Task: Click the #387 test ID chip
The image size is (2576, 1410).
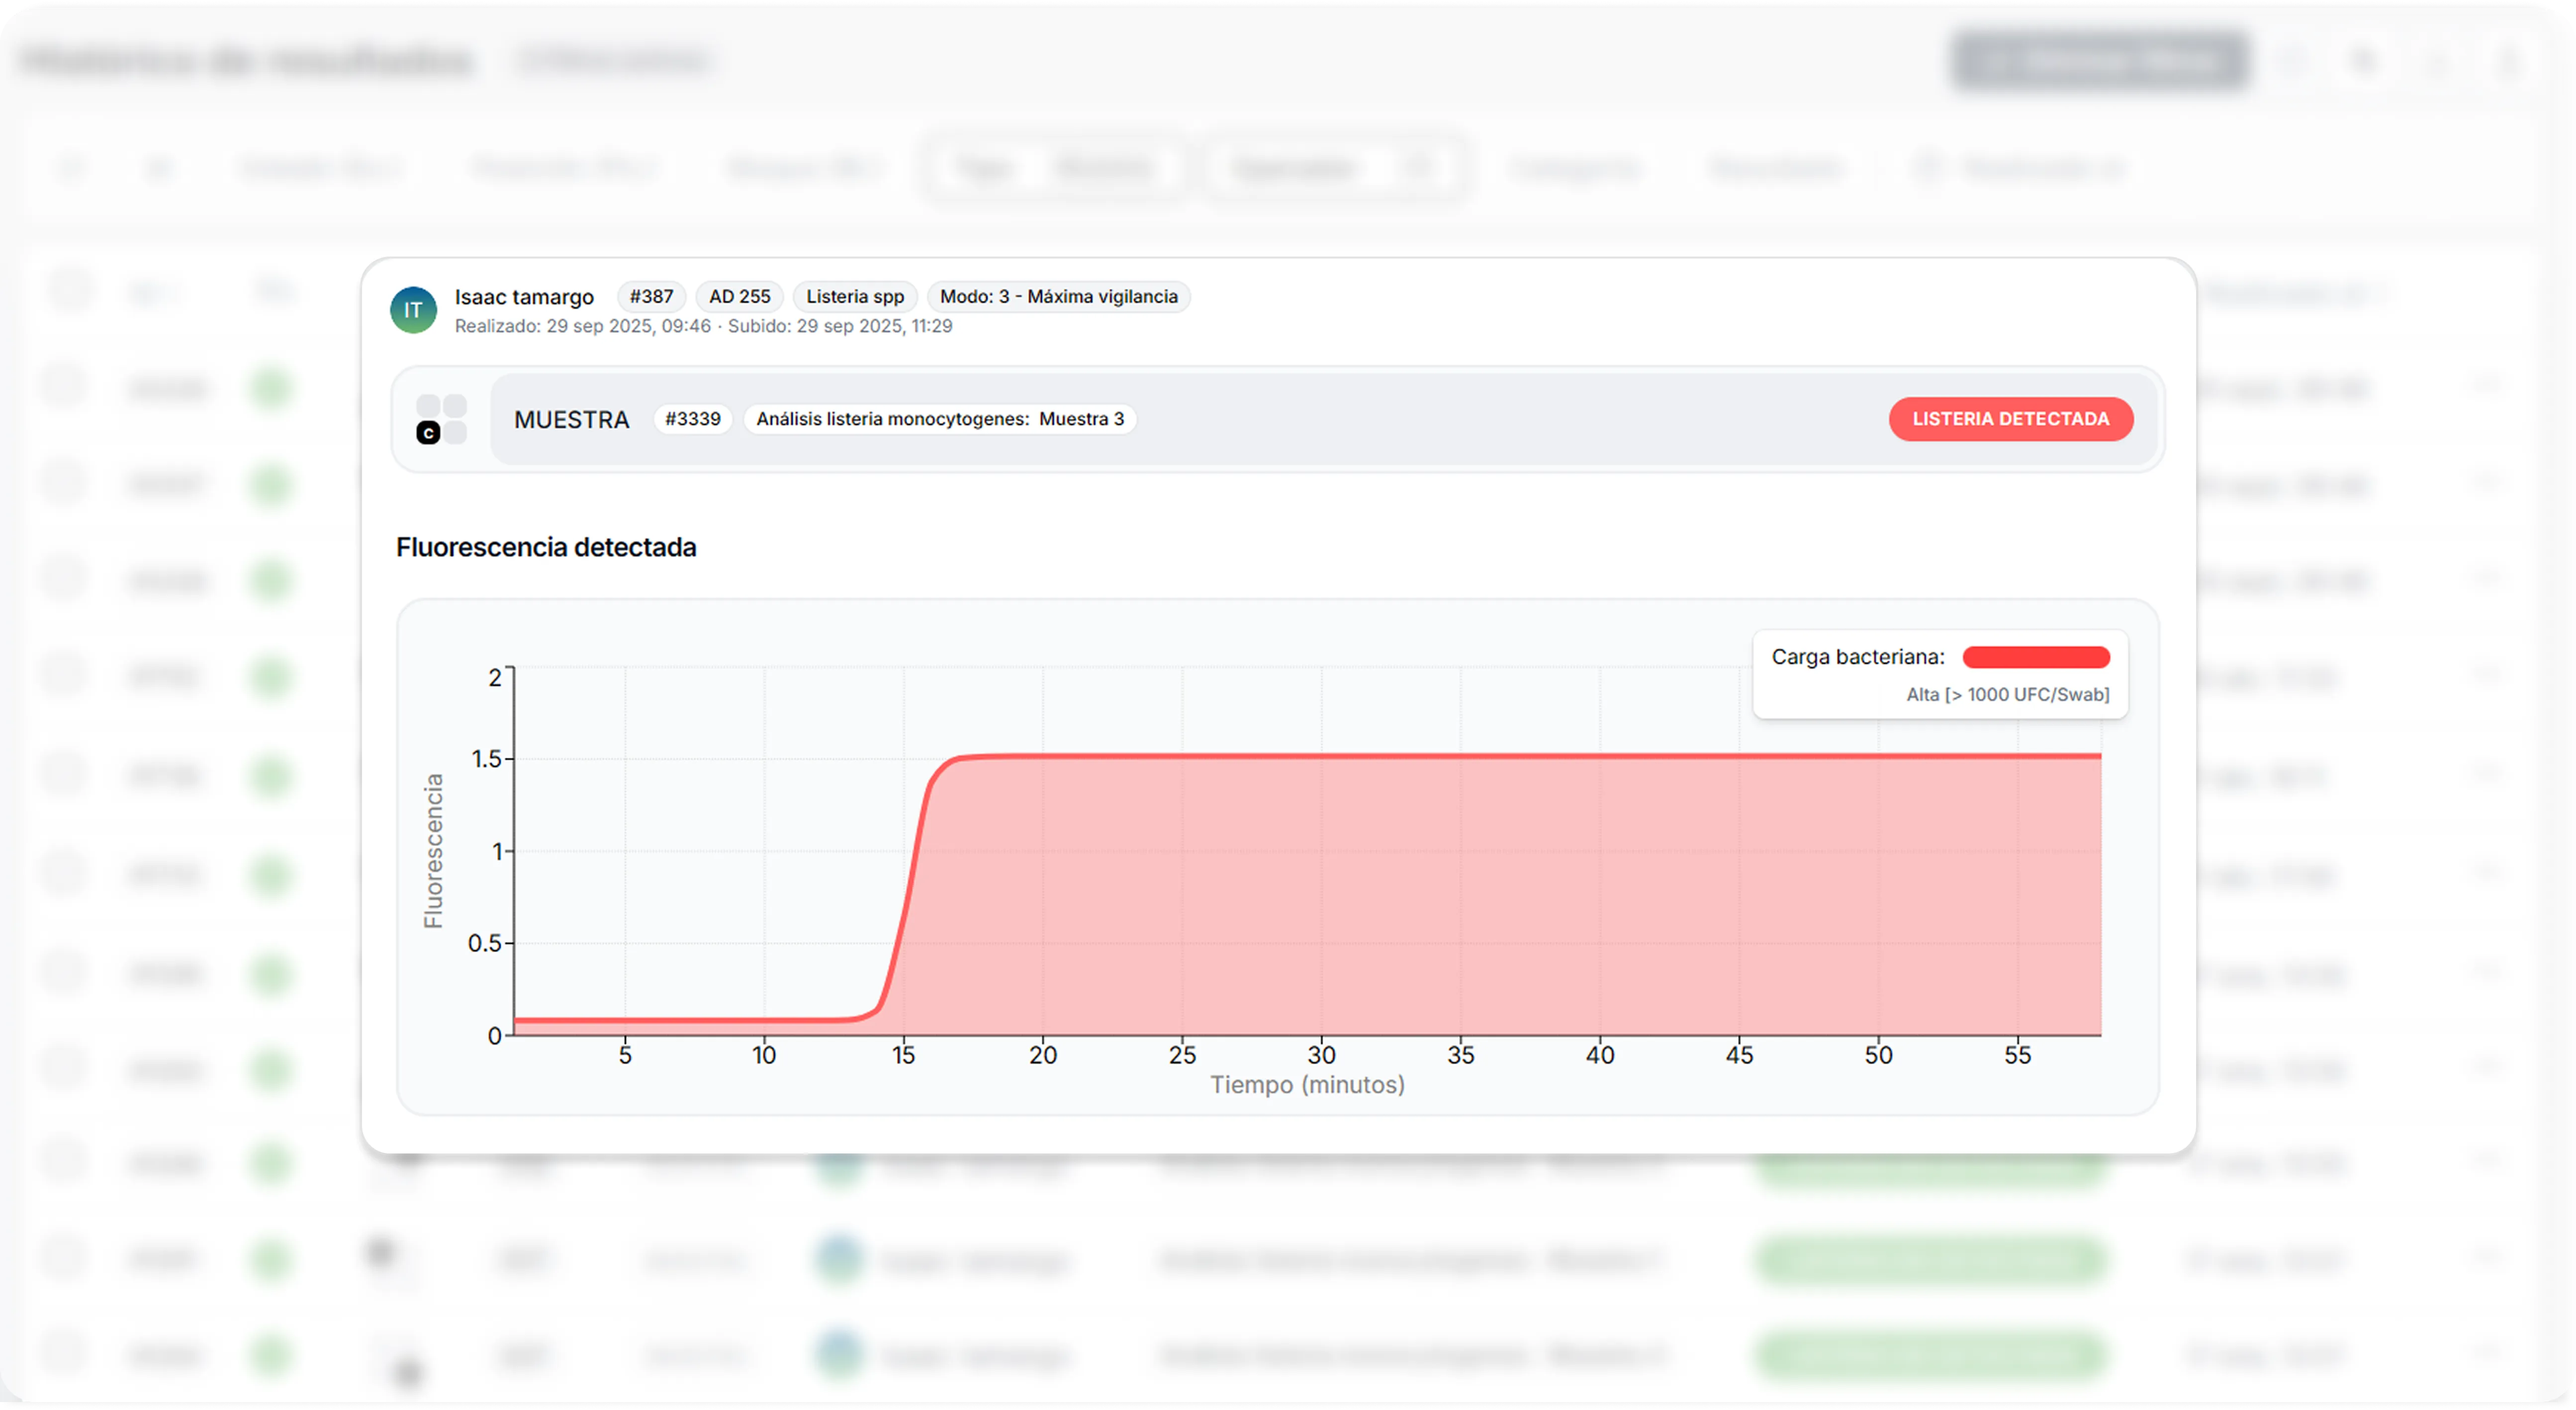Action: (x=651, y=297)
